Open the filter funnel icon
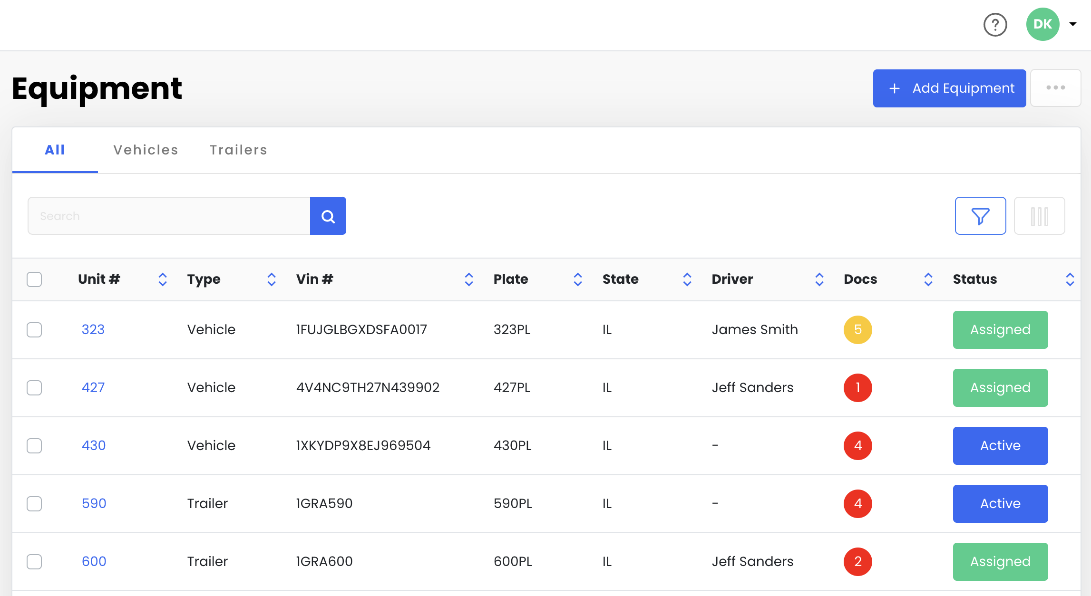Viewport: 1091px width, 596px height. [x=980, y=216]
